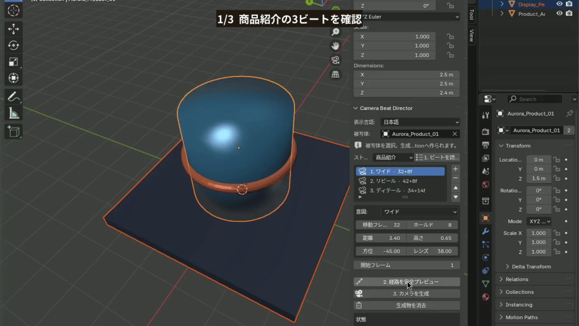Switch to the Tool sidebar tab
The height and width of the screenshot is (326, 579).
(472, 15)
